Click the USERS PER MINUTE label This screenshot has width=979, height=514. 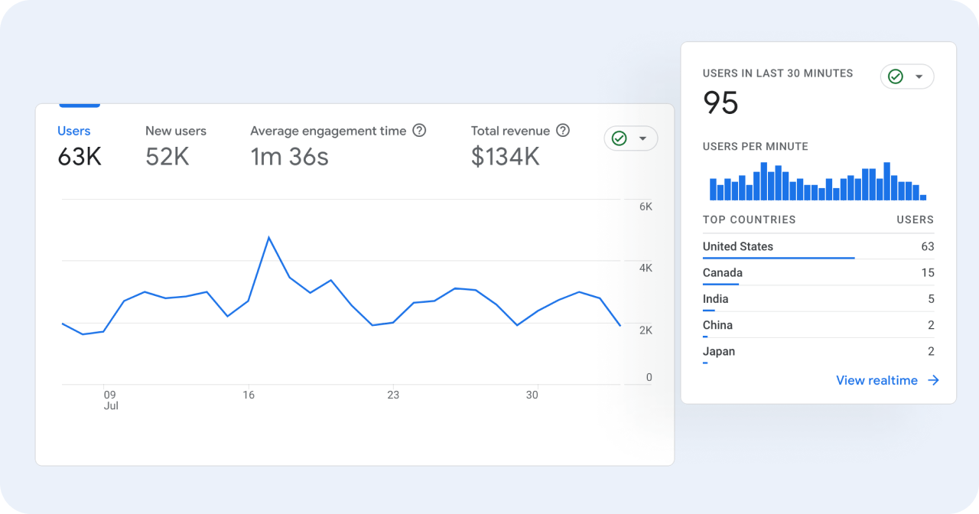click(755, 146)
